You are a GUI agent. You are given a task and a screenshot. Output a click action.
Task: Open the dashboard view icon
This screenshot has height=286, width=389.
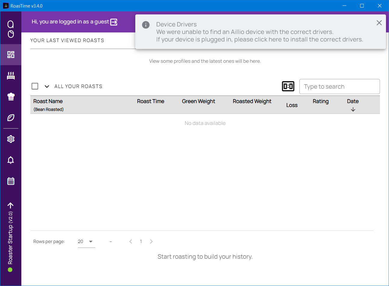[x=11, y=54]
